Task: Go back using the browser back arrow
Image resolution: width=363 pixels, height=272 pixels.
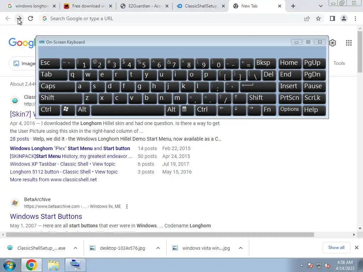Action: [x=8, y=18]
